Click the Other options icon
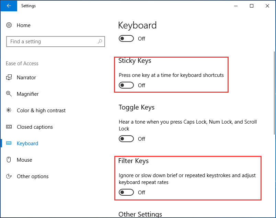The height and width of the screenshot is (218, 276). (9, 176)
